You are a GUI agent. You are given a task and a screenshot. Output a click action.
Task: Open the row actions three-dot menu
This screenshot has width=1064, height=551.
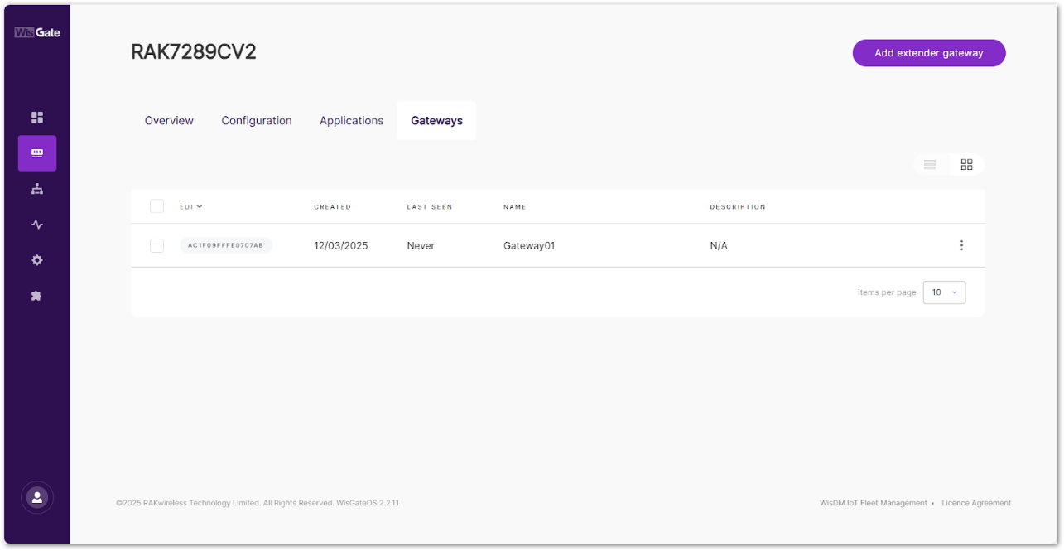tap(961, 245)
